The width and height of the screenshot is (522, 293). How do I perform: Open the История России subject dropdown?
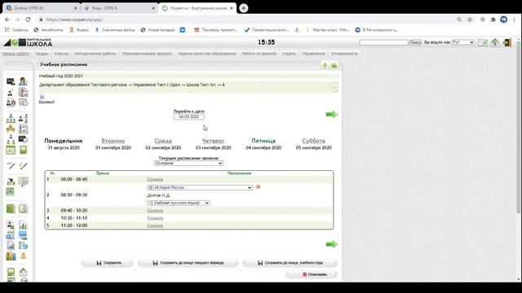pos(199,187)
